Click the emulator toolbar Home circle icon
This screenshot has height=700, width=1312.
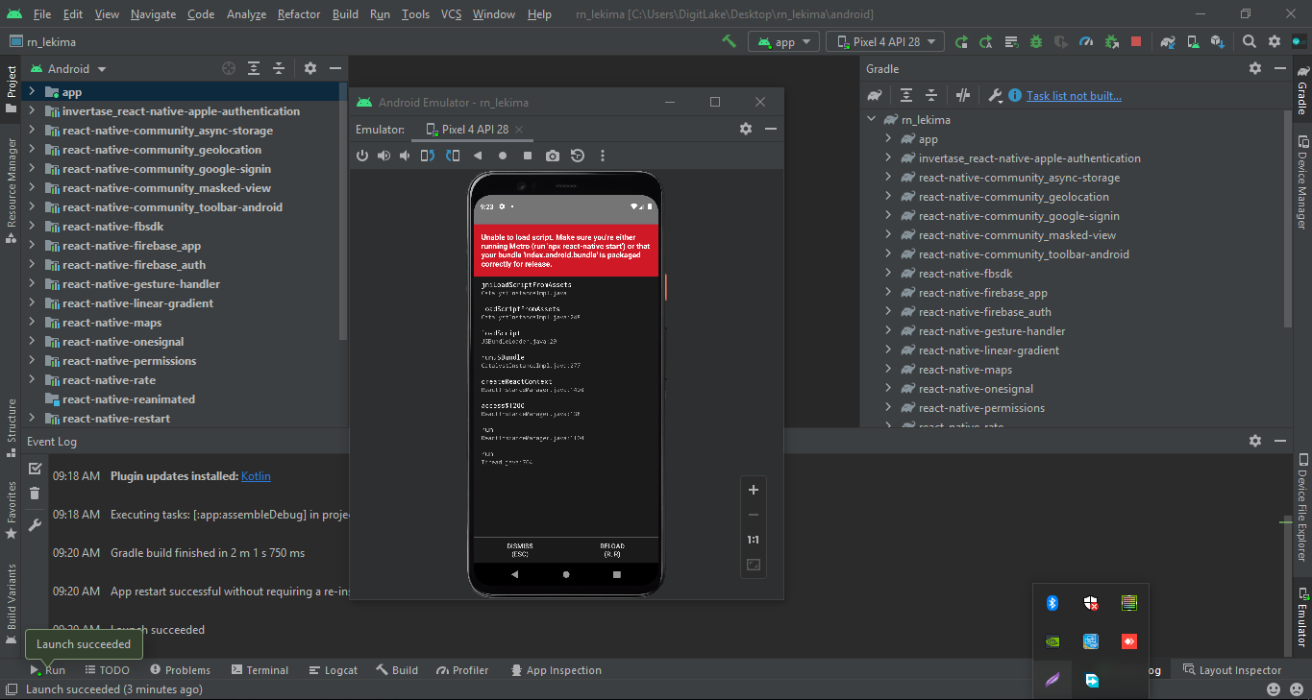[502, 156]
